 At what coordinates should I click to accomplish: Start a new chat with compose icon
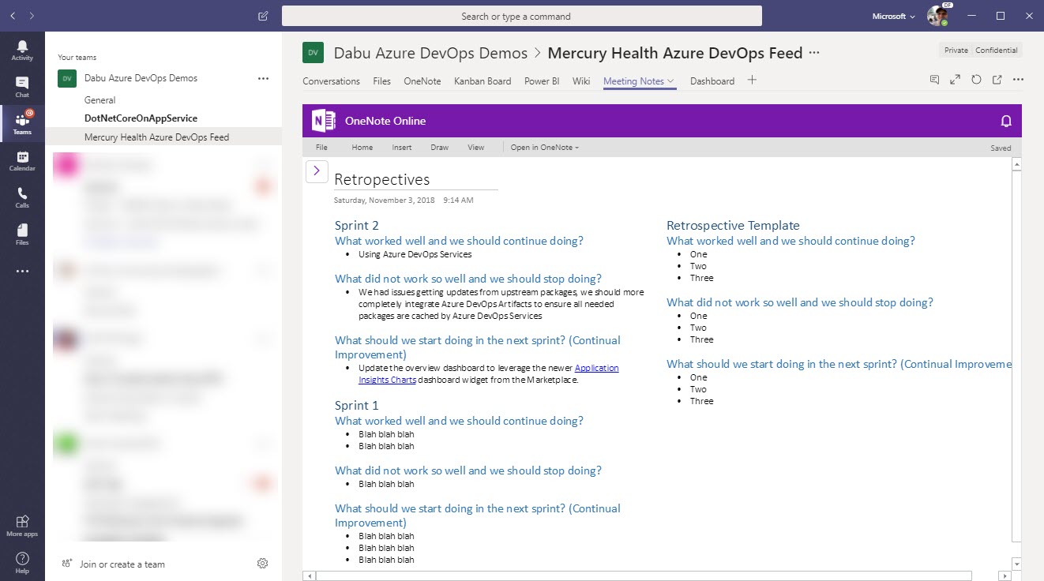[x=263, y=16]
